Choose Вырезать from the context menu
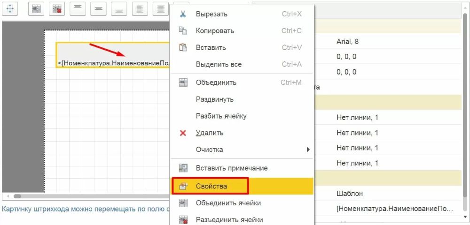This screenshot has height=225, width=470. pyautogui.click(x=242, y=14)
